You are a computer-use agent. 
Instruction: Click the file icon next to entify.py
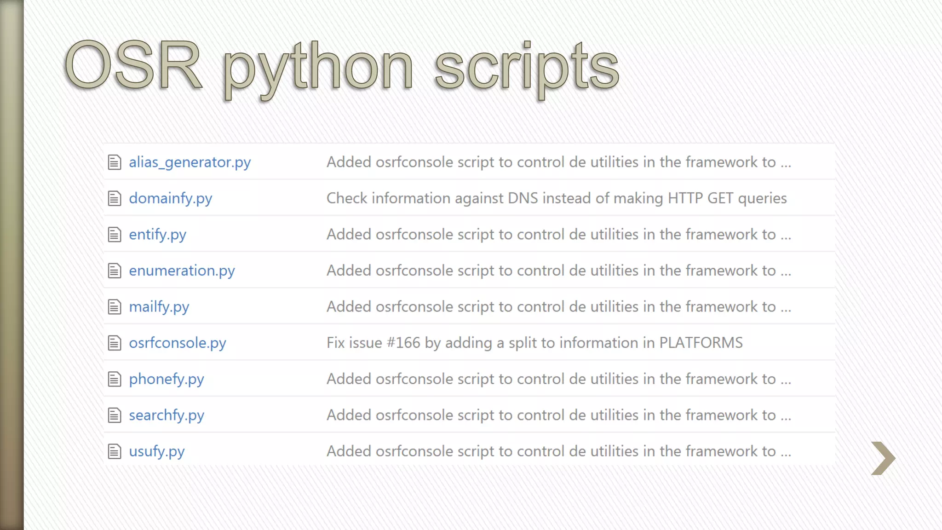pos(115,235)
